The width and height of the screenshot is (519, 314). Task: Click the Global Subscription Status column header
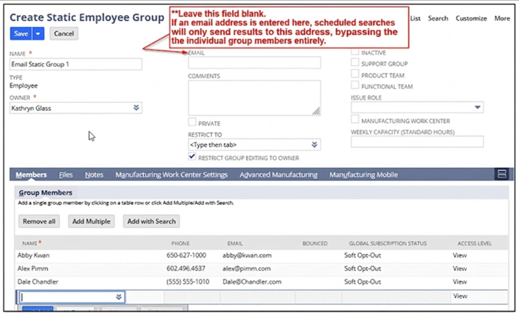point(387,243)
